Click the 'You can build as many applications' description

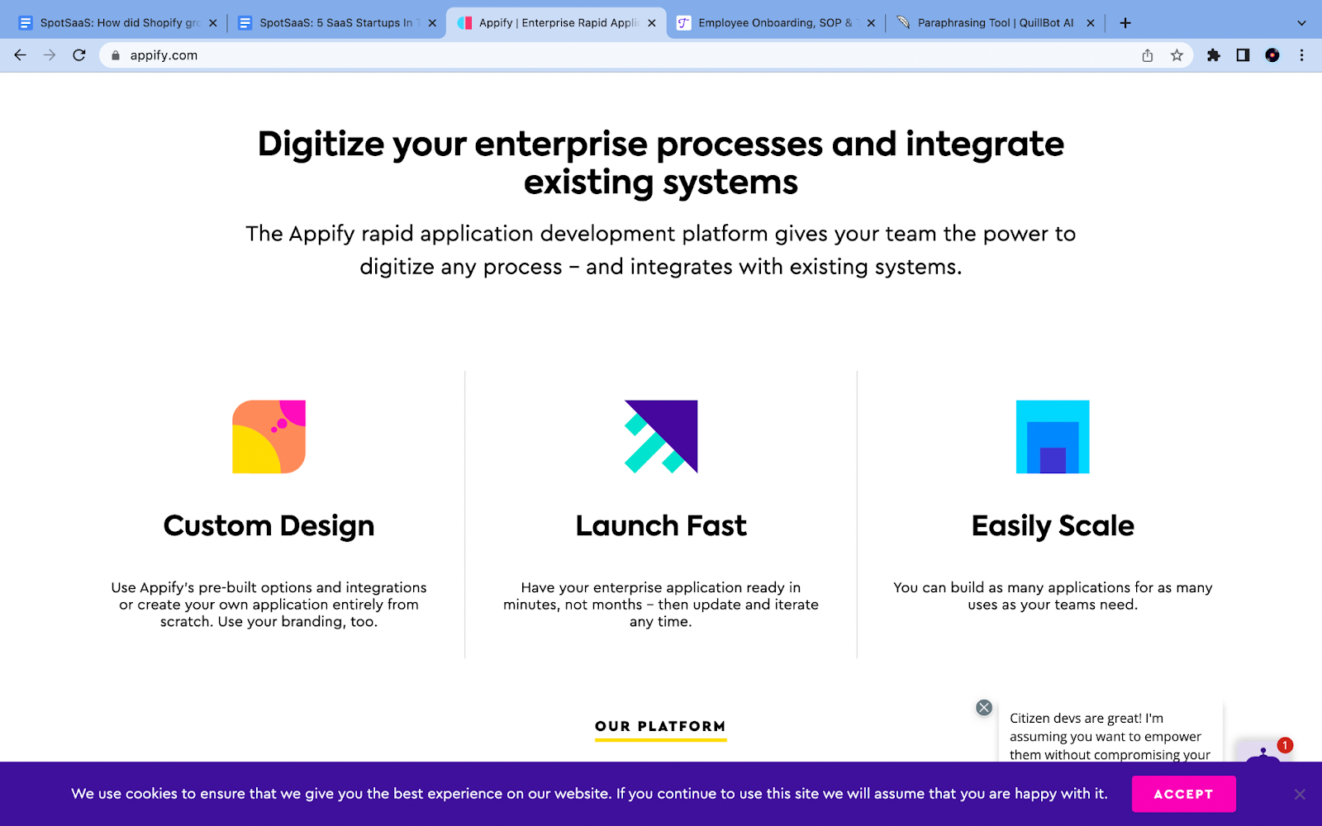[1053, 596]
